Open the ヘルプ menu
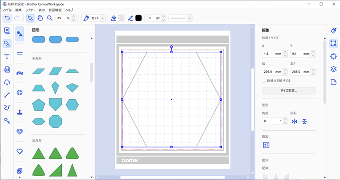 (69, 10)
